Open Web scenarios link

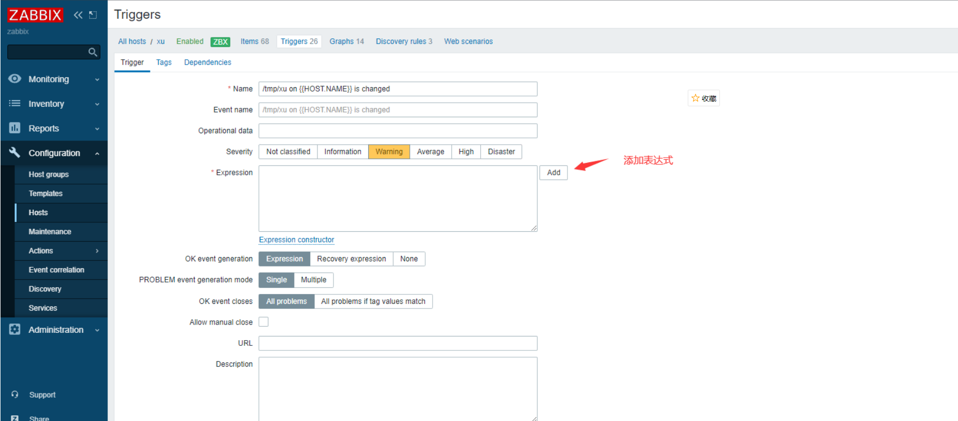[x=468, y=41]
